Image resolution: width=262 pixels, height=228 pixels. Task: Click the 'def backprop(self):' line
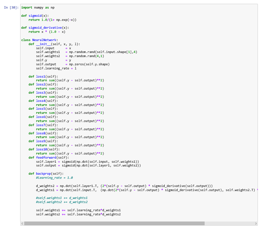click(46, 174)
